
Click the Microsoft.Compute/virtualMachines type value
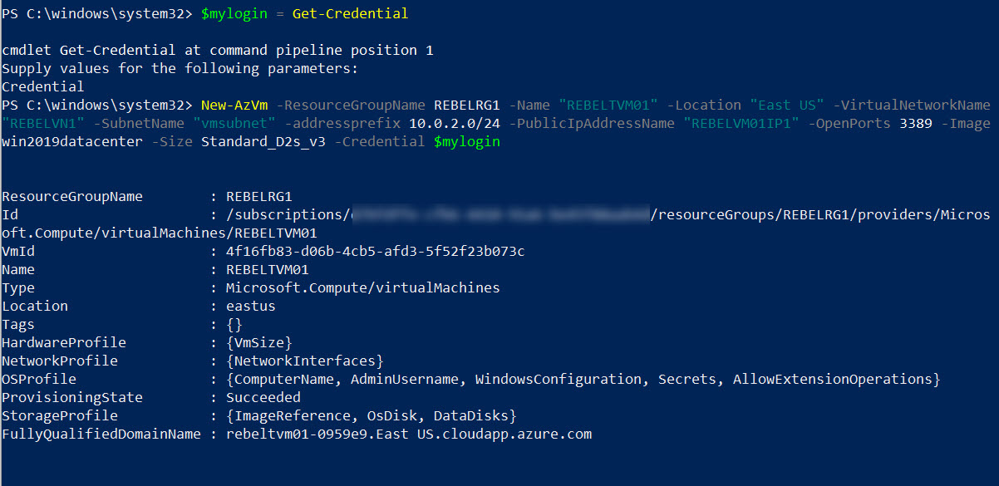[362, 287]
